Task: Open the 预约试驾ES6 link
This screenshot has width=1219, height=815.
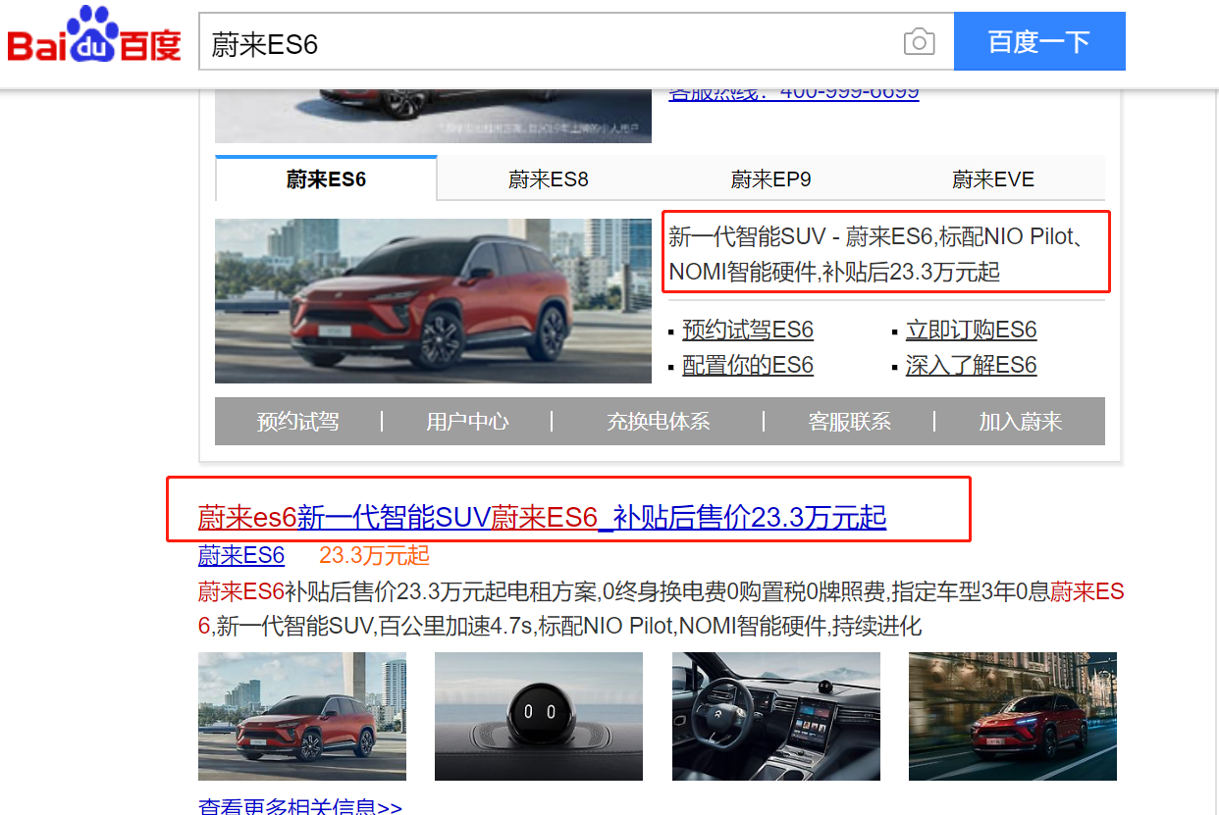Action: click(x=748, y=330)
